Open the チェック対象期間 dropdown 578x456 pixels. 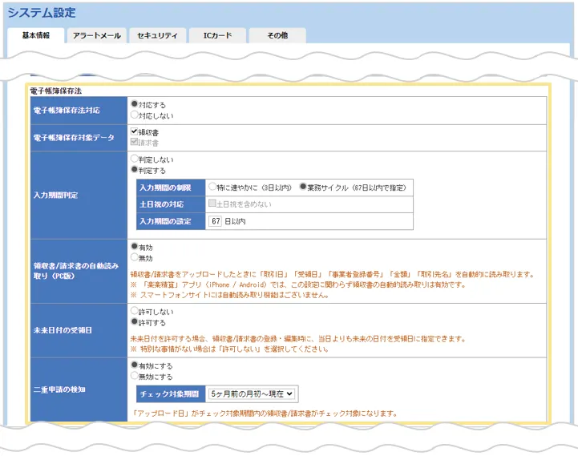click(x=251, y=393)
